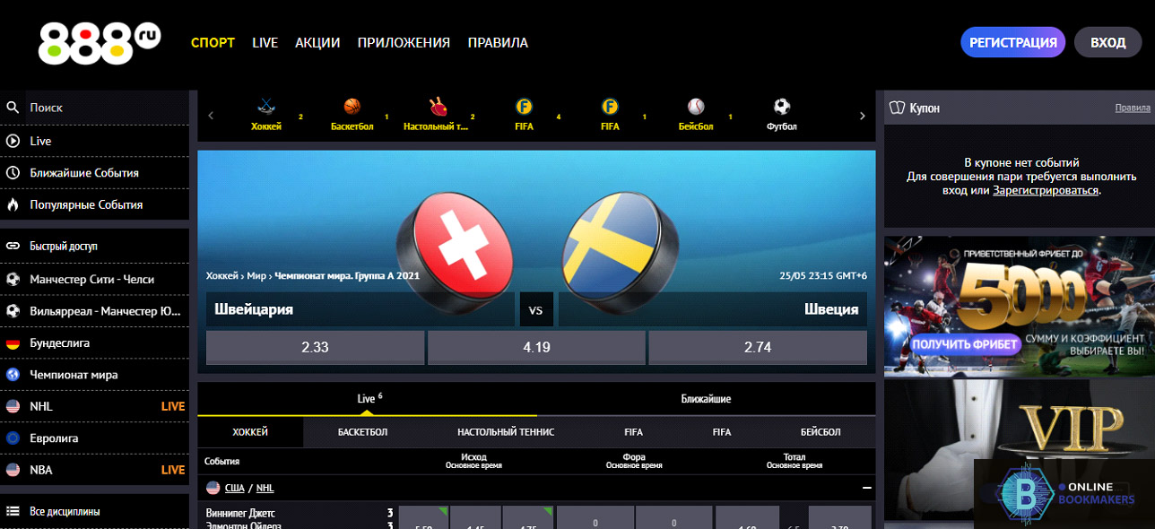Viewport: 1155px width, 529px height.
Task: Click the globe icon beside Чемпионат мира
Action: [x=13, y=375]
